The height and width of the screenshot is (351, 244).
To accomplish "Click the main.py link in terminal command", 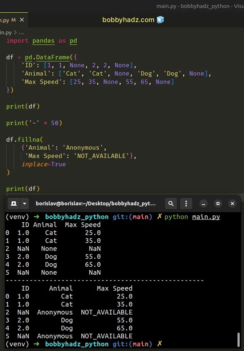I will click(x=206, y=217).
